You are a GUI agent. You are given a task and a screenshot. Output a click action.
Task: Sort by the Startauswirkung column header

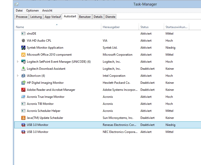(x=177, y=27)
